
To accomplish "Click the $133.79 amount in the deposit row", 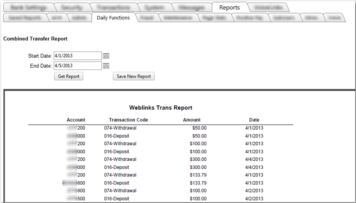I will [x=198, y=183].
